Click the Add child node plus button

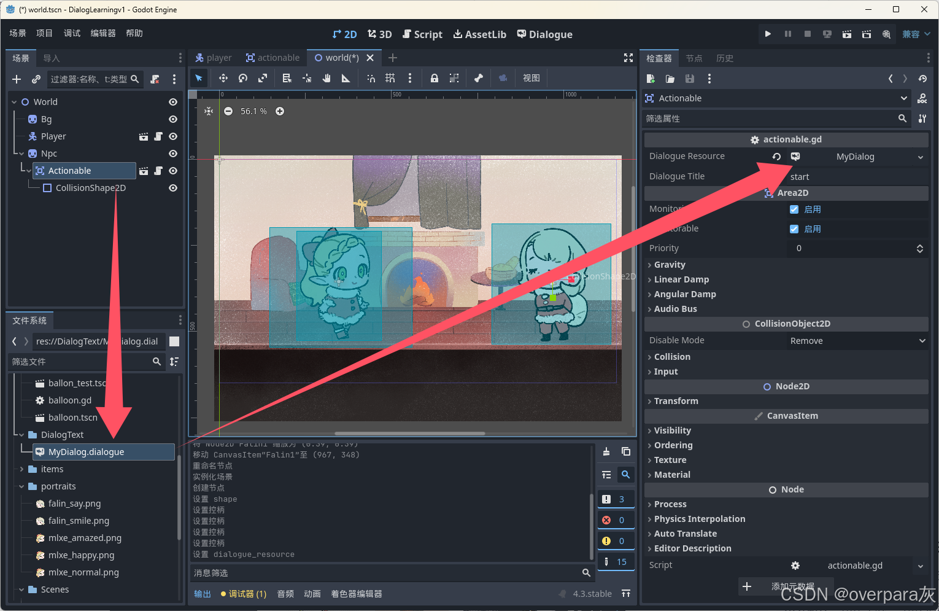point(17,79)
